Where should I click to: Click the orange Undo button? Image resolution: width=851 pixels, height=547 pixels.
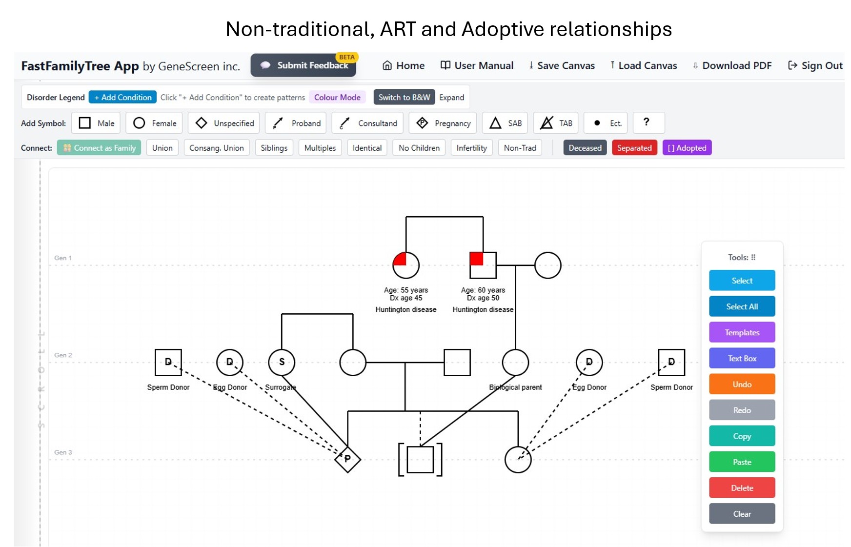(742, 384)
